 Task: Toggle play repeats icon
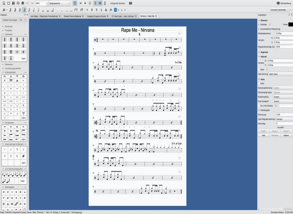tap(95, 3)
